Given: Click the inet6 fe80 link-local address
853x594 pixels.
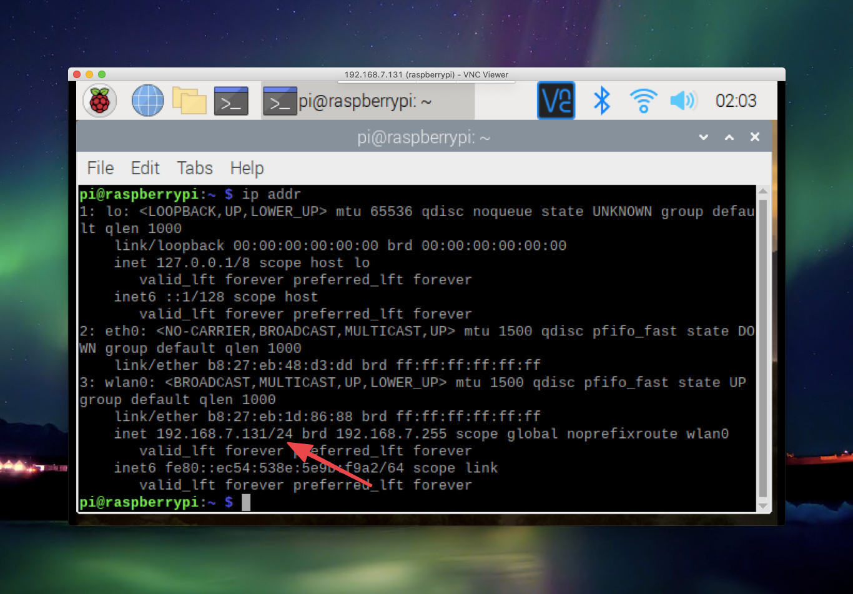Looking at the screenshot, I should (285, 468).
